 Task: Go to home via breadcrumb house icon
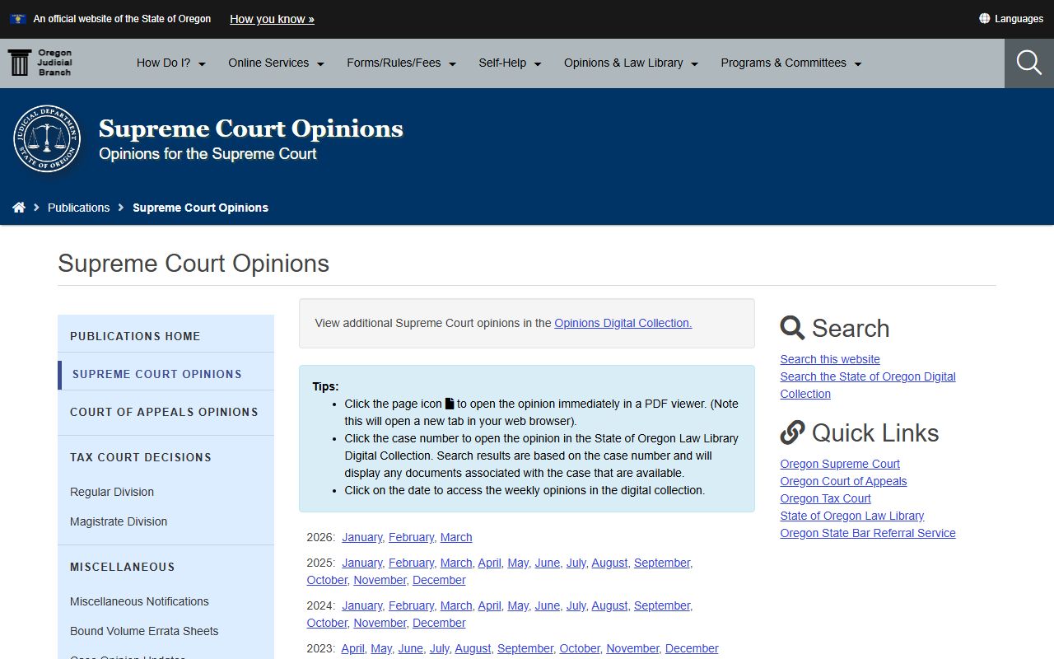point(19,208)
